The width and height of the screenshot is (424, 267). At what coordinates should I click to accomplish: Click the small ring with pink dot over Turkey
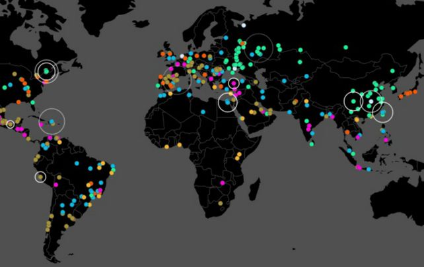pyautogui.click(x=234, y=84)
